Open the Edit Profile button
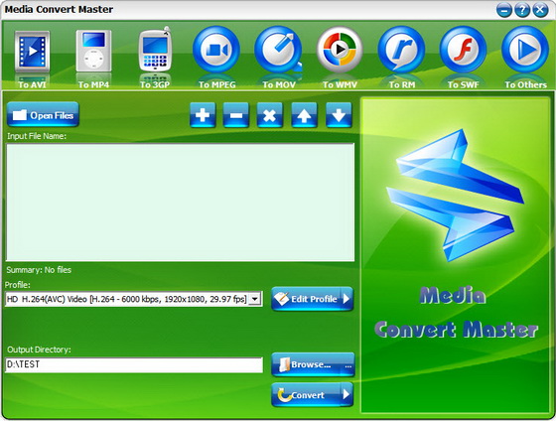 (313, 299)
